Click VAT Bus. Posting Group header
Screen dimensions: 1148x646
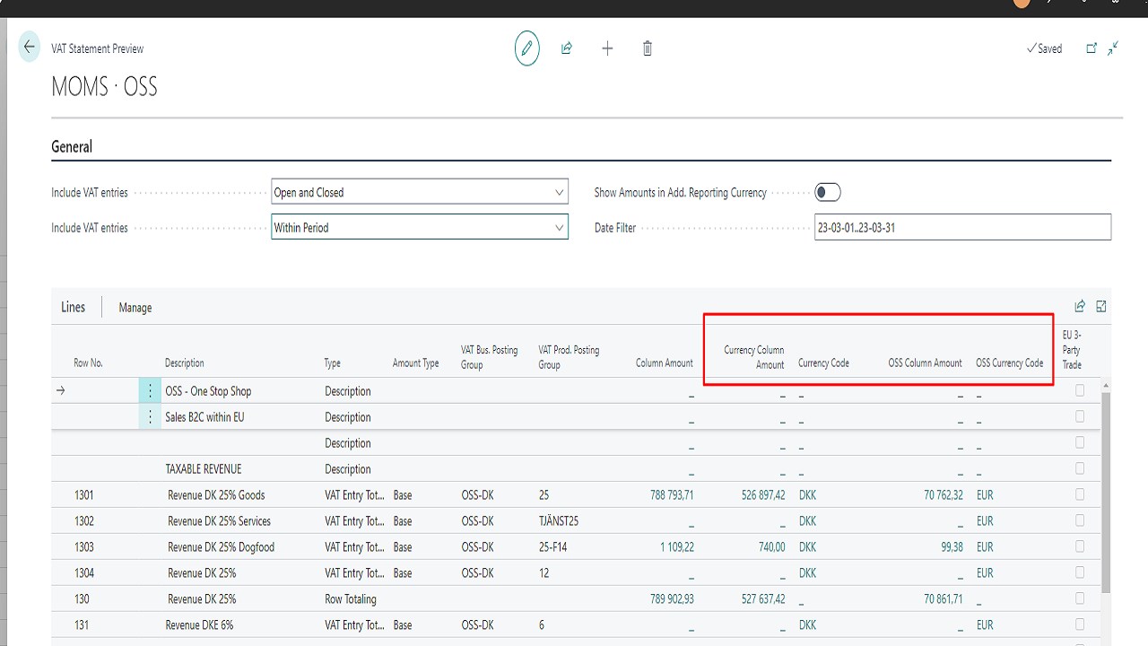(x=490, y=357)
